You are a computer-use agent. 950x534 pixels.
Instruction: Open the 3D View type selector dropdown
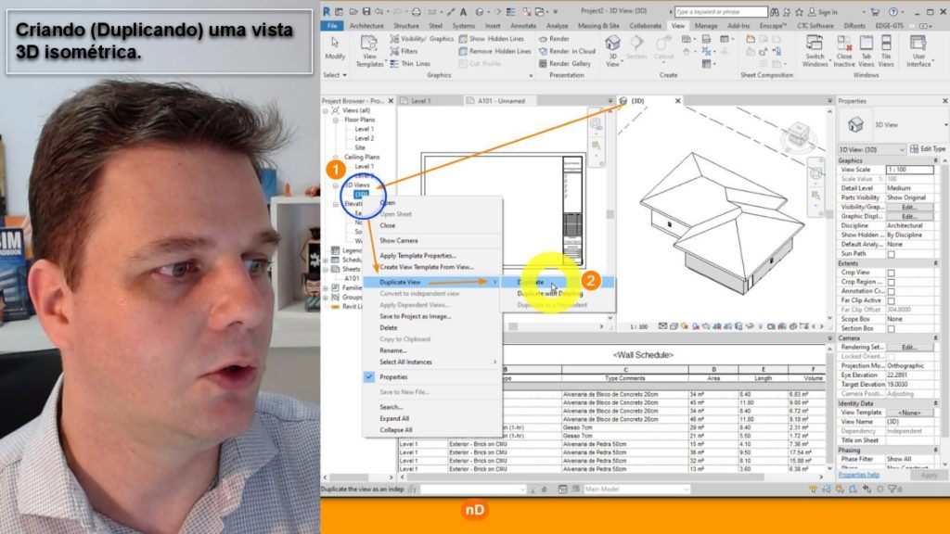click(x=871, y=149)
